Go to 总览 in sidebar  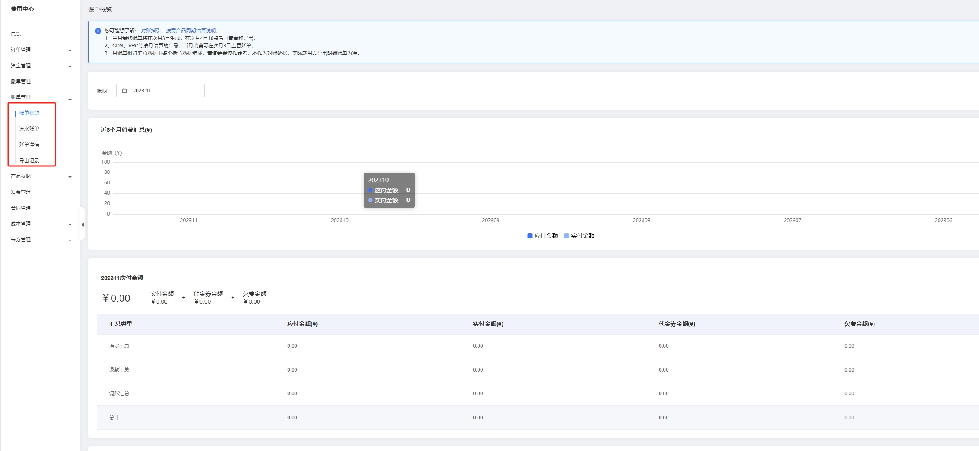click(16, 34)
